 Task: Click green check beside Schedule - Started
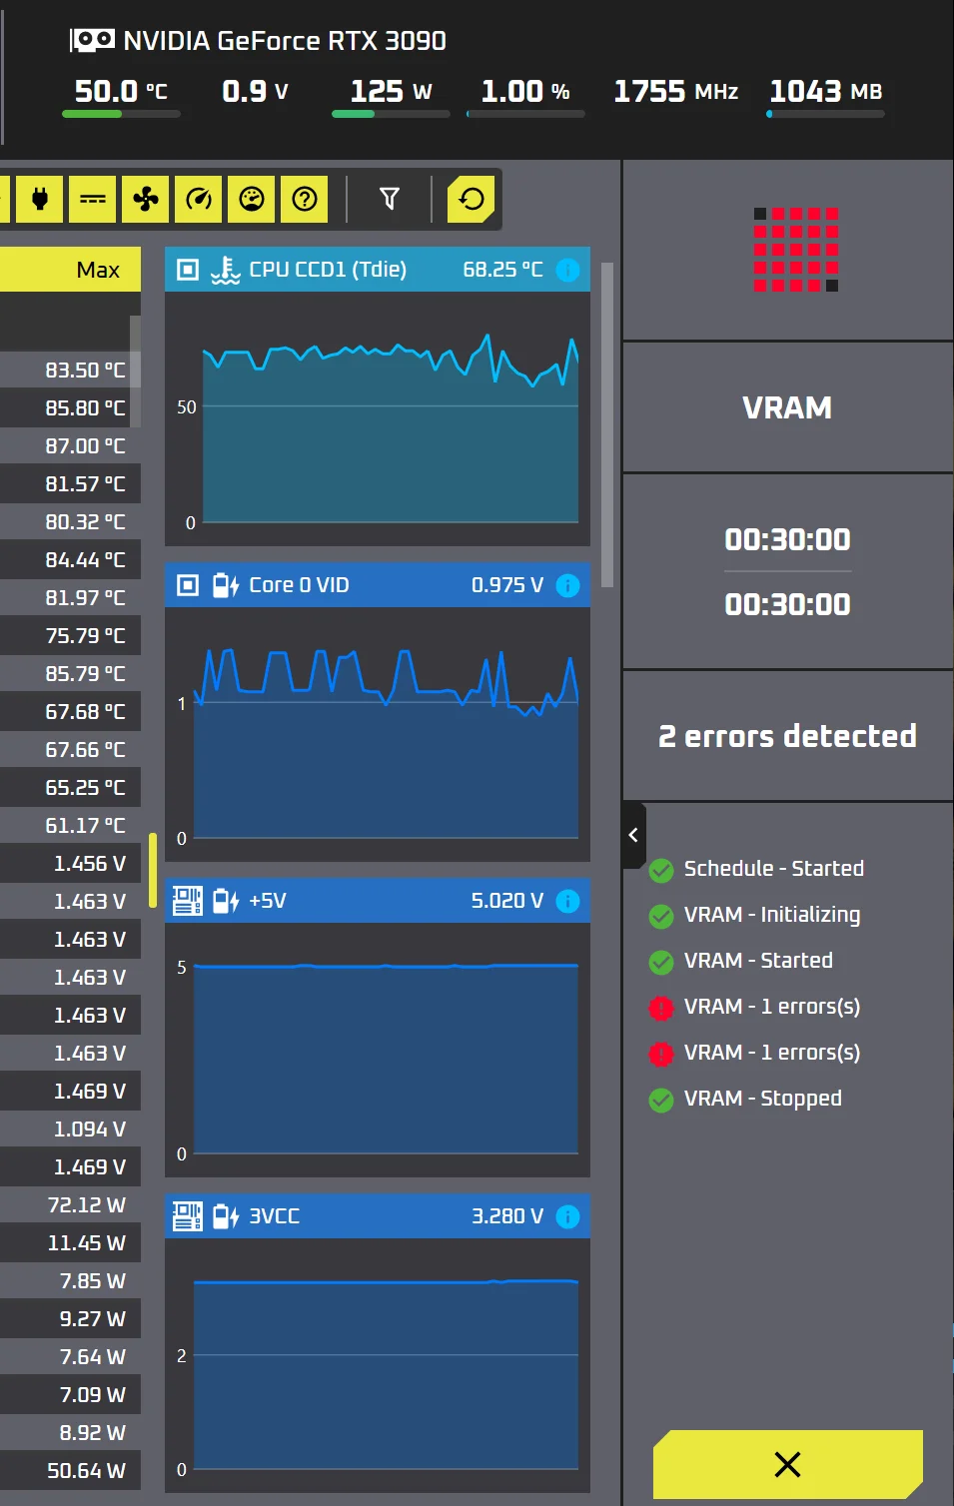tap(661, 871)
